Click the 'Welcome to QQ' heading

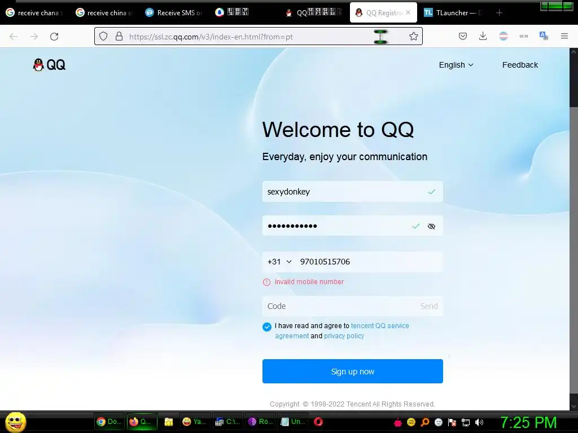(338, 130)
